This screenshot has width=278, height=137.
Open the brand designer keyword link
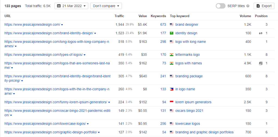187,25
